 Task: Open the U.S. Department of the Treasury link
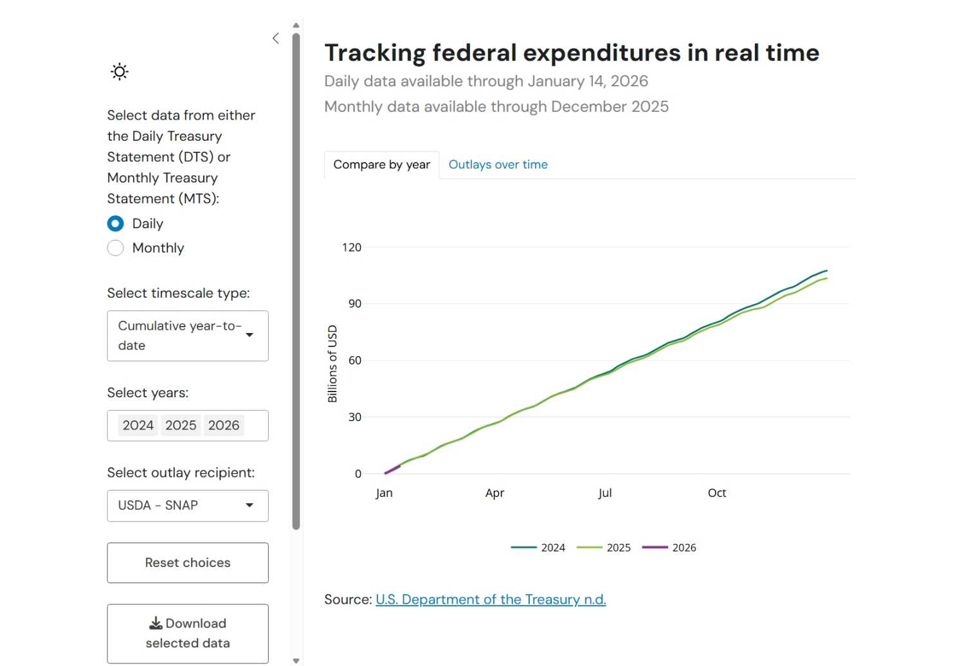(491, 600)
